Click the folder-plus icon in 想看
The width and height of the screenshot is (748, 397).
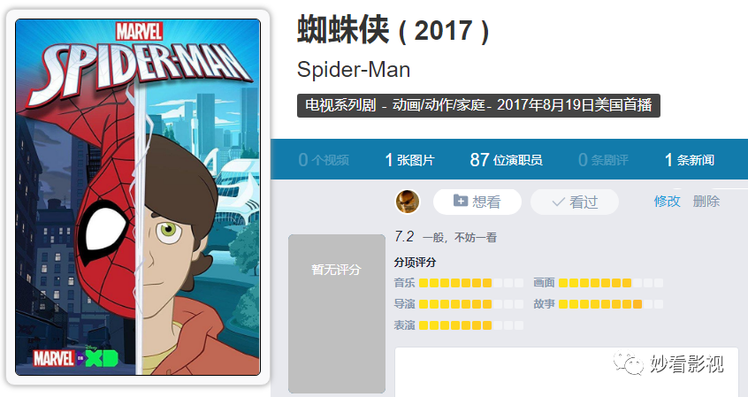[x=461, y=201]
